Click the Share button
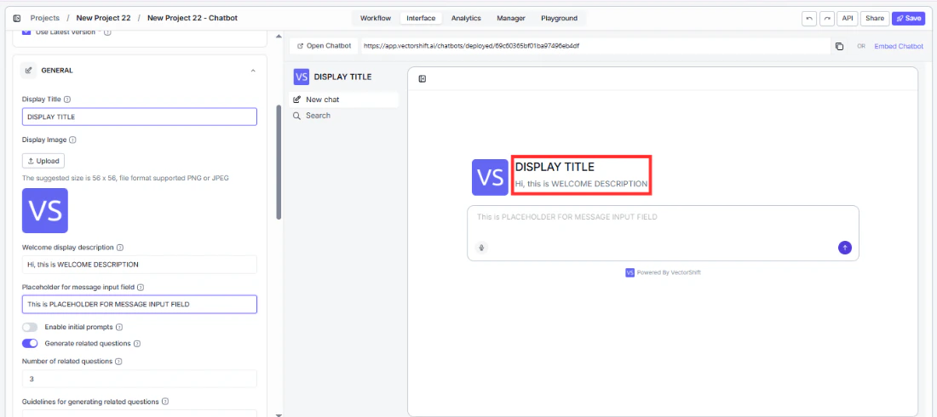Screen dimensions: 937x417 click(x=875, y=19)
